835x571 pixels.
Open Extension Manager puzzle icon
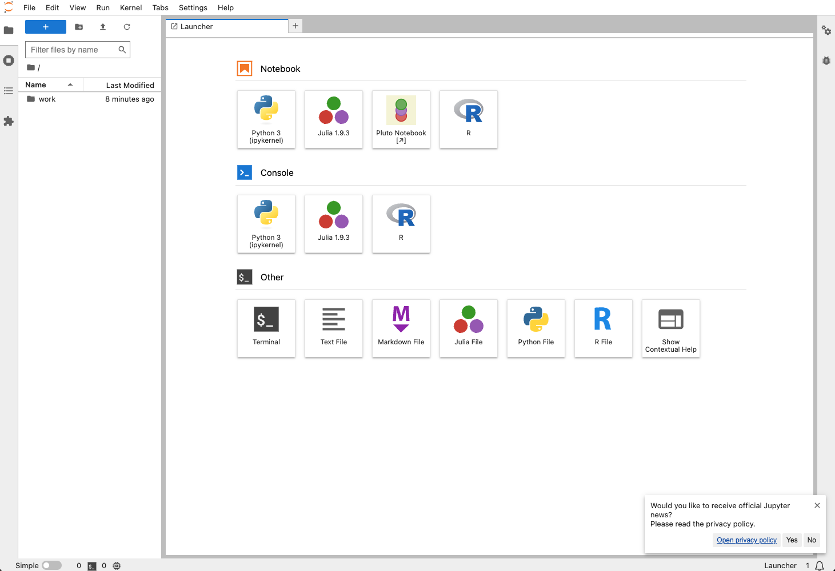coord(9,121)
